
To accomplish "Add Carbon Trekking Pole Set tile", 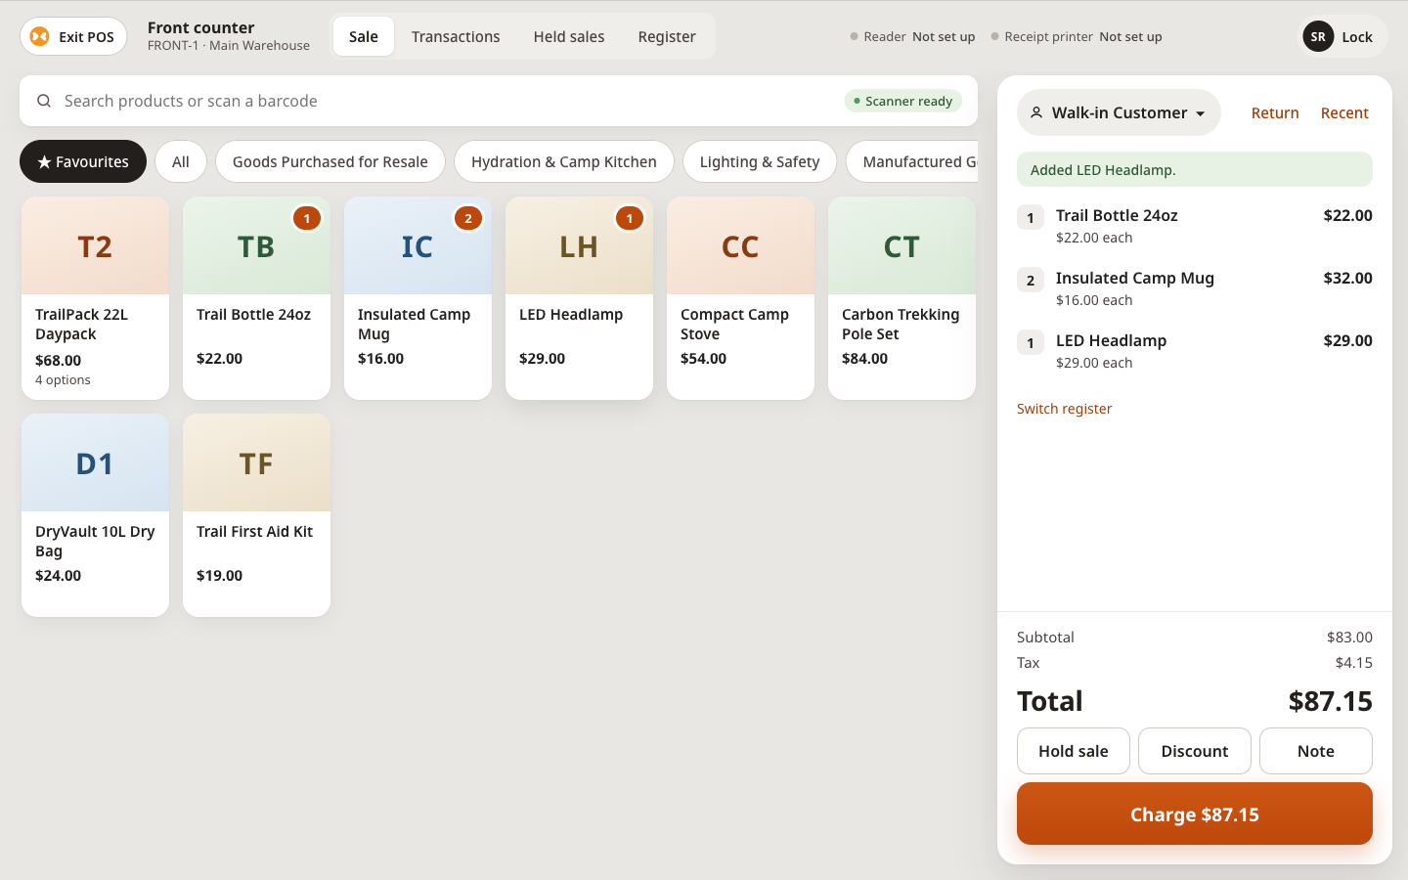I will tap(902, 298).
